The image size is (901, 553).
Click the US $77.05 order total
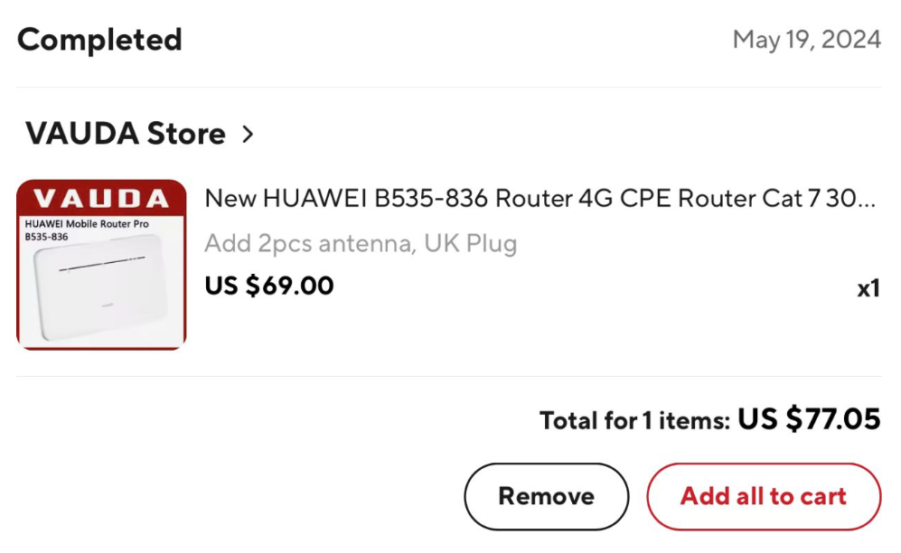coord(809,418)
